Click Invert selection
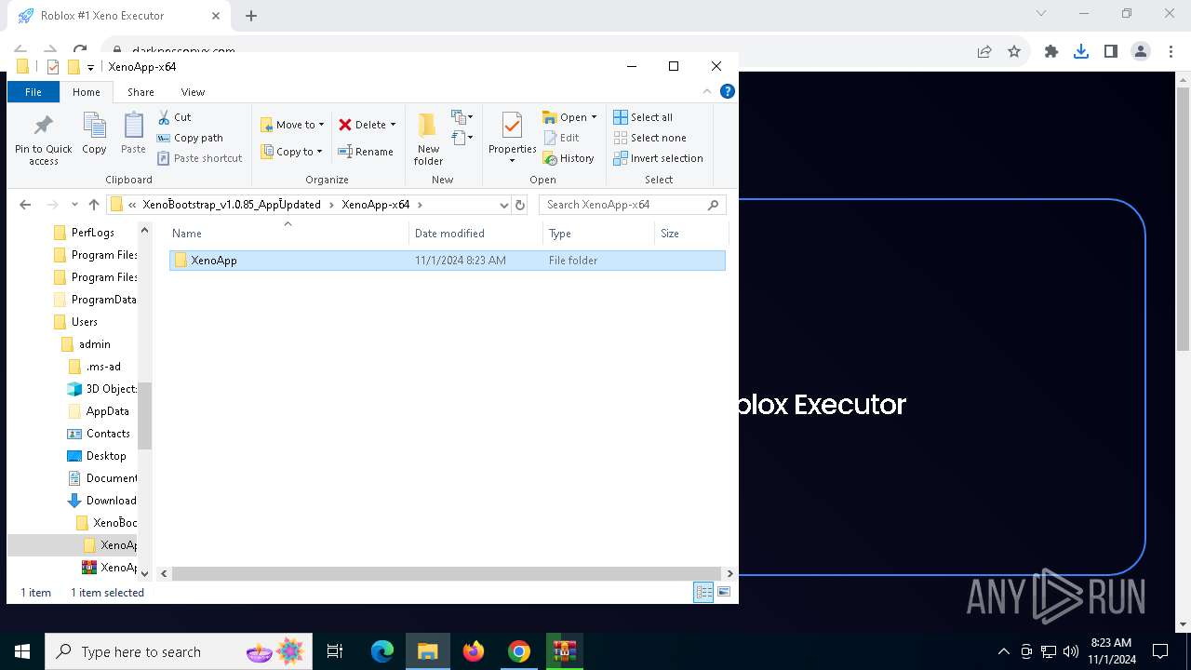This screenshot has height=670, width=1191. (x=658, y=158)
